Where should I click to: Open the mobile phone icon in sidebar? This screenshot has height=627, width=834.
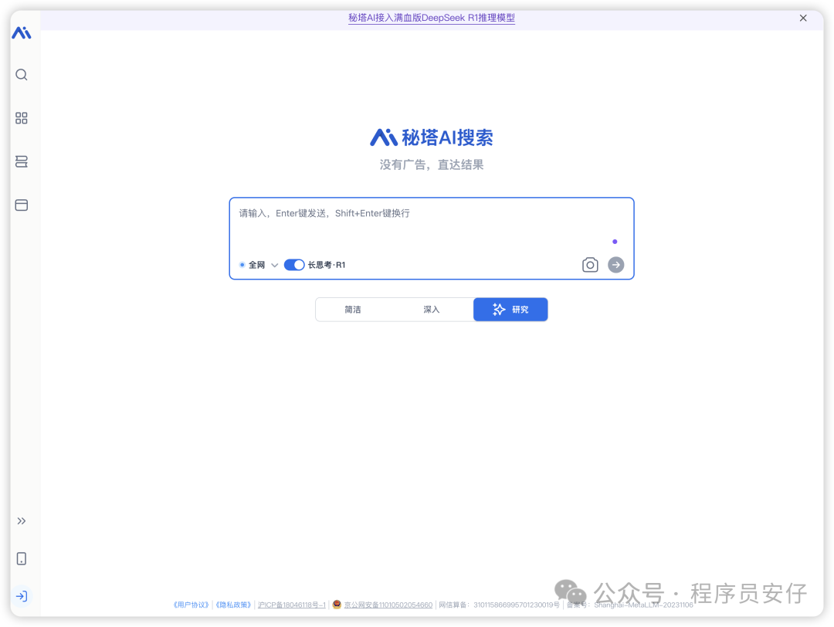click(x=22, y=558)
